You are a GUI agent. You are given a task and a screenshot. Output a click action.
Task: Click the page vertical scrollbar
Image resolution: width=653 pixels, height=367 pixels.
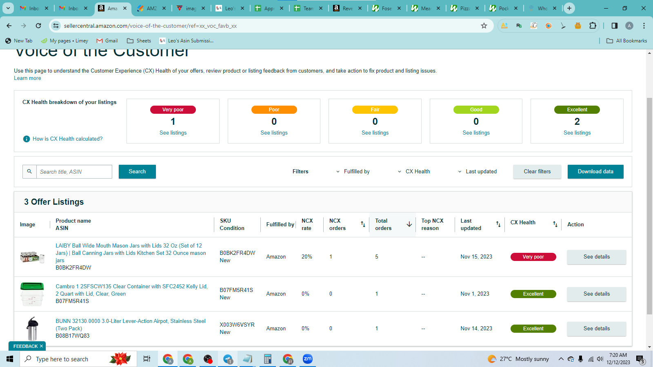tap(649, 206)
